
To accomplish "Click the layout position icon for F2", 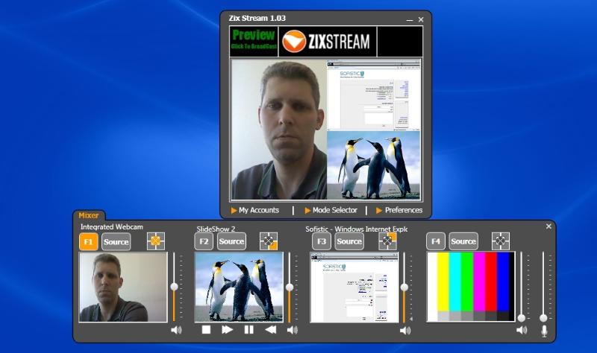I will tap(269, 241).
